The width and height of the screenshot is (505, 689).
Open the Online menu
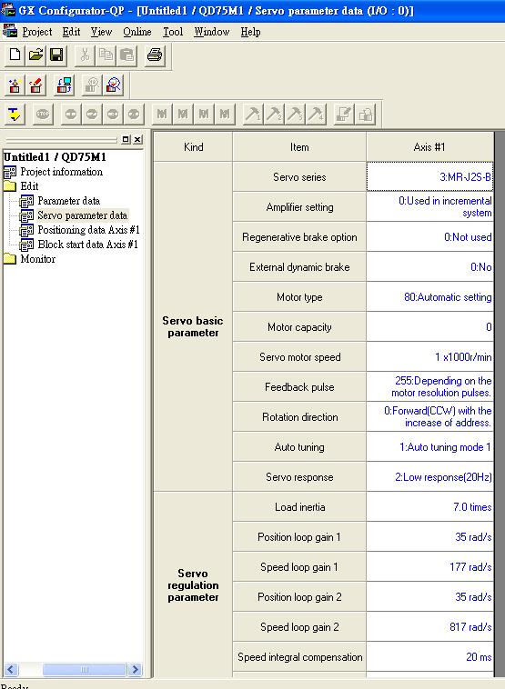[x=137, y=32]
